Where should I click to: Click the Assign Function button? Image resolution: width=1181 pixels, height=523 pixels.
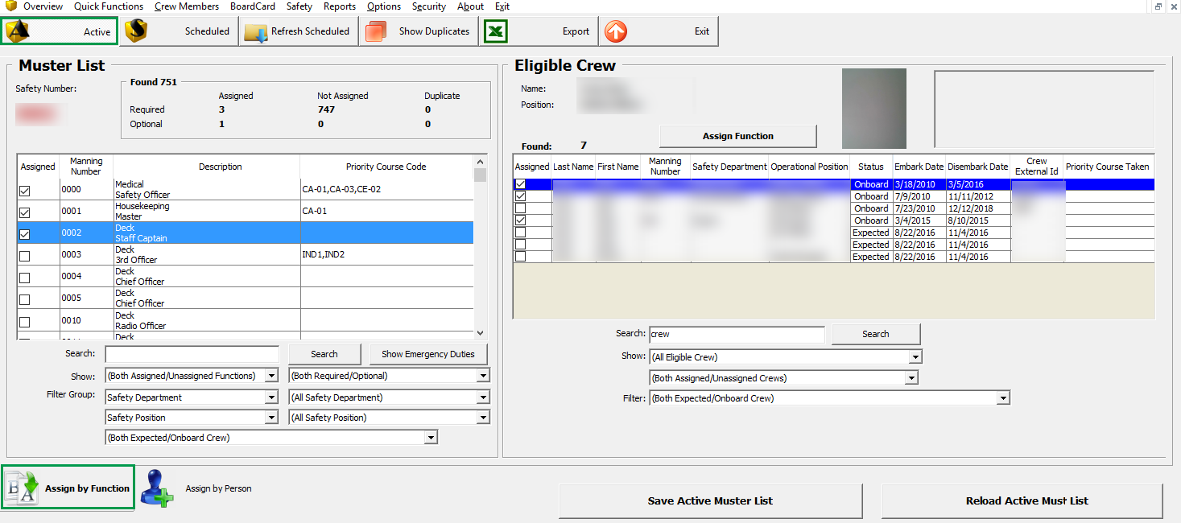pyautogui.click(x=737, y=136)
